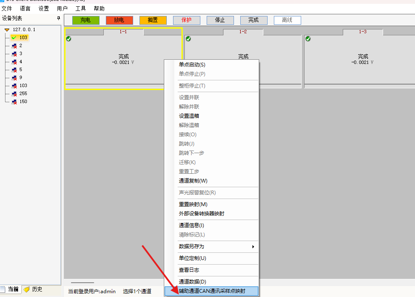Open the 工具 menu
The height and width of the screenshot is (297, 415).
(80, 8)
